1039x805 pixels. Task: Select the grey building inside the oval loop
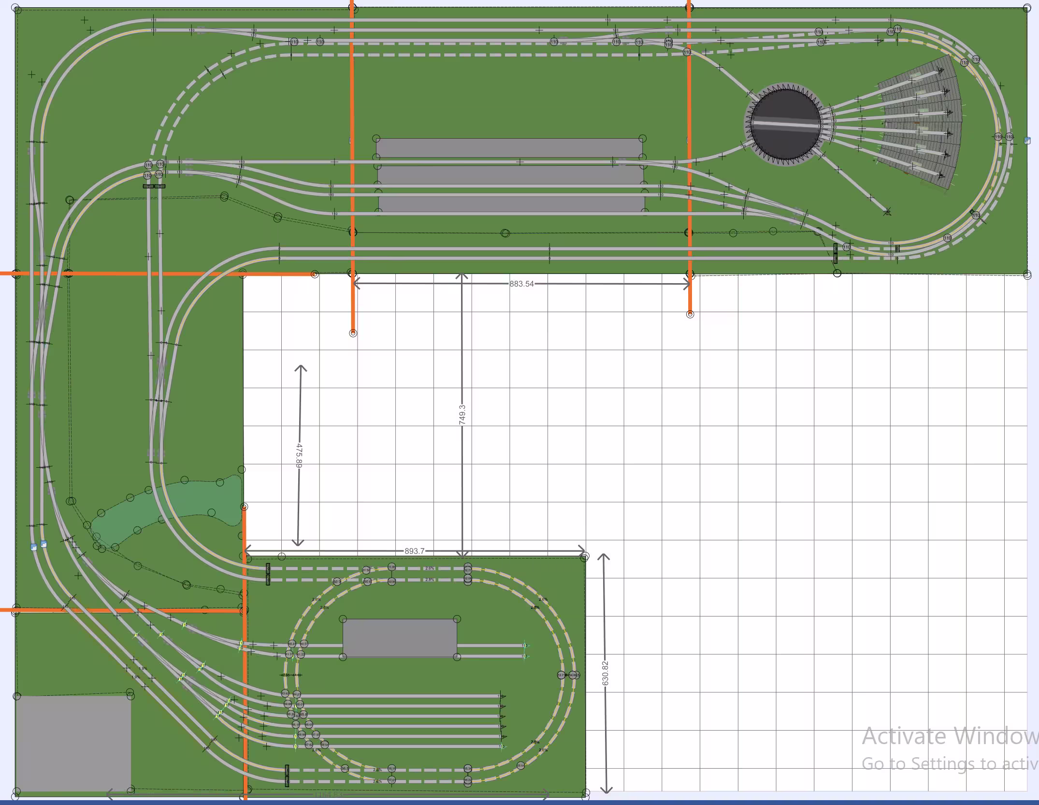tap(400, 638)
